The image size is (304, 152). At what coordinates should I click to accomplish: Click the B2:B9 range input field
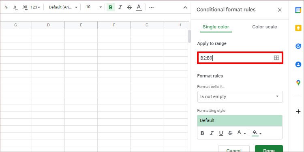(x=240, y=58)
